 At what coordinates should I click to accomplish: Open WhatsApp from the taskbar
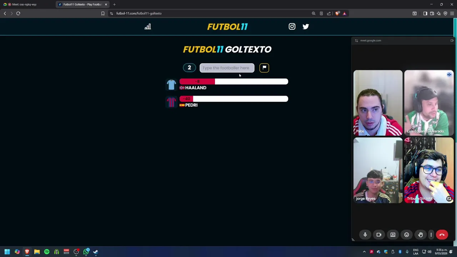(x=86, y=252)
